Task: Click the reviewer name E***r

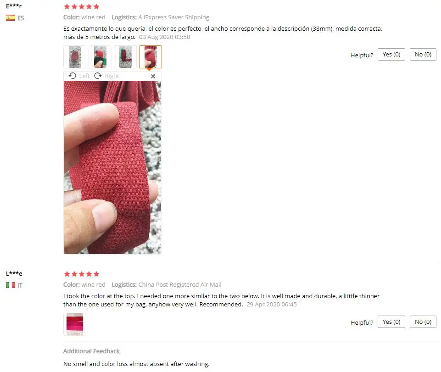Action: point(14,6)
